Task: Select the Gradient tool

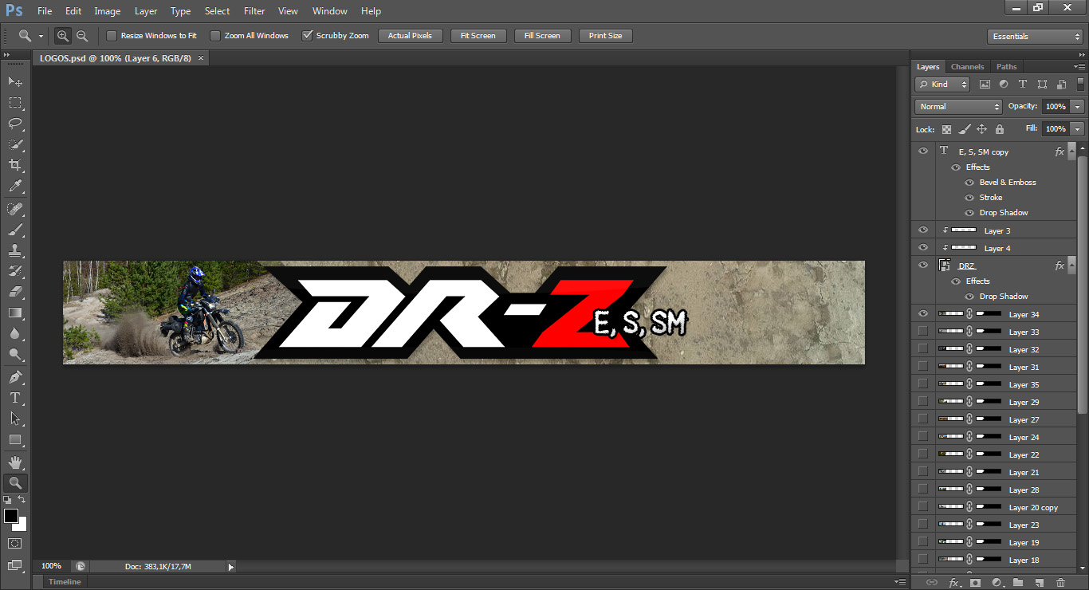Action: coord(15,313)
